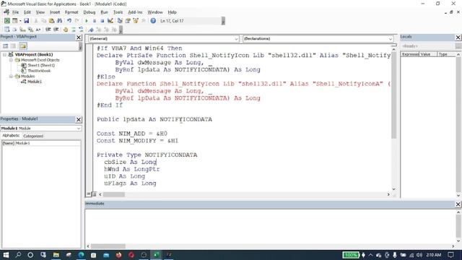The width and height of the screenshot is (462, 260).
Task: Click the Reset stop square icon
Action: [102, 21]
